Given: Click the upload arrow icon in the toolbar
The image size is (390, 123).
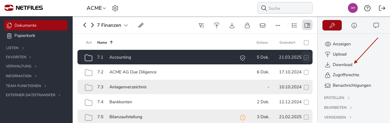Looking at the screenshot, I should pyautogui.click(x=217, y=25).
